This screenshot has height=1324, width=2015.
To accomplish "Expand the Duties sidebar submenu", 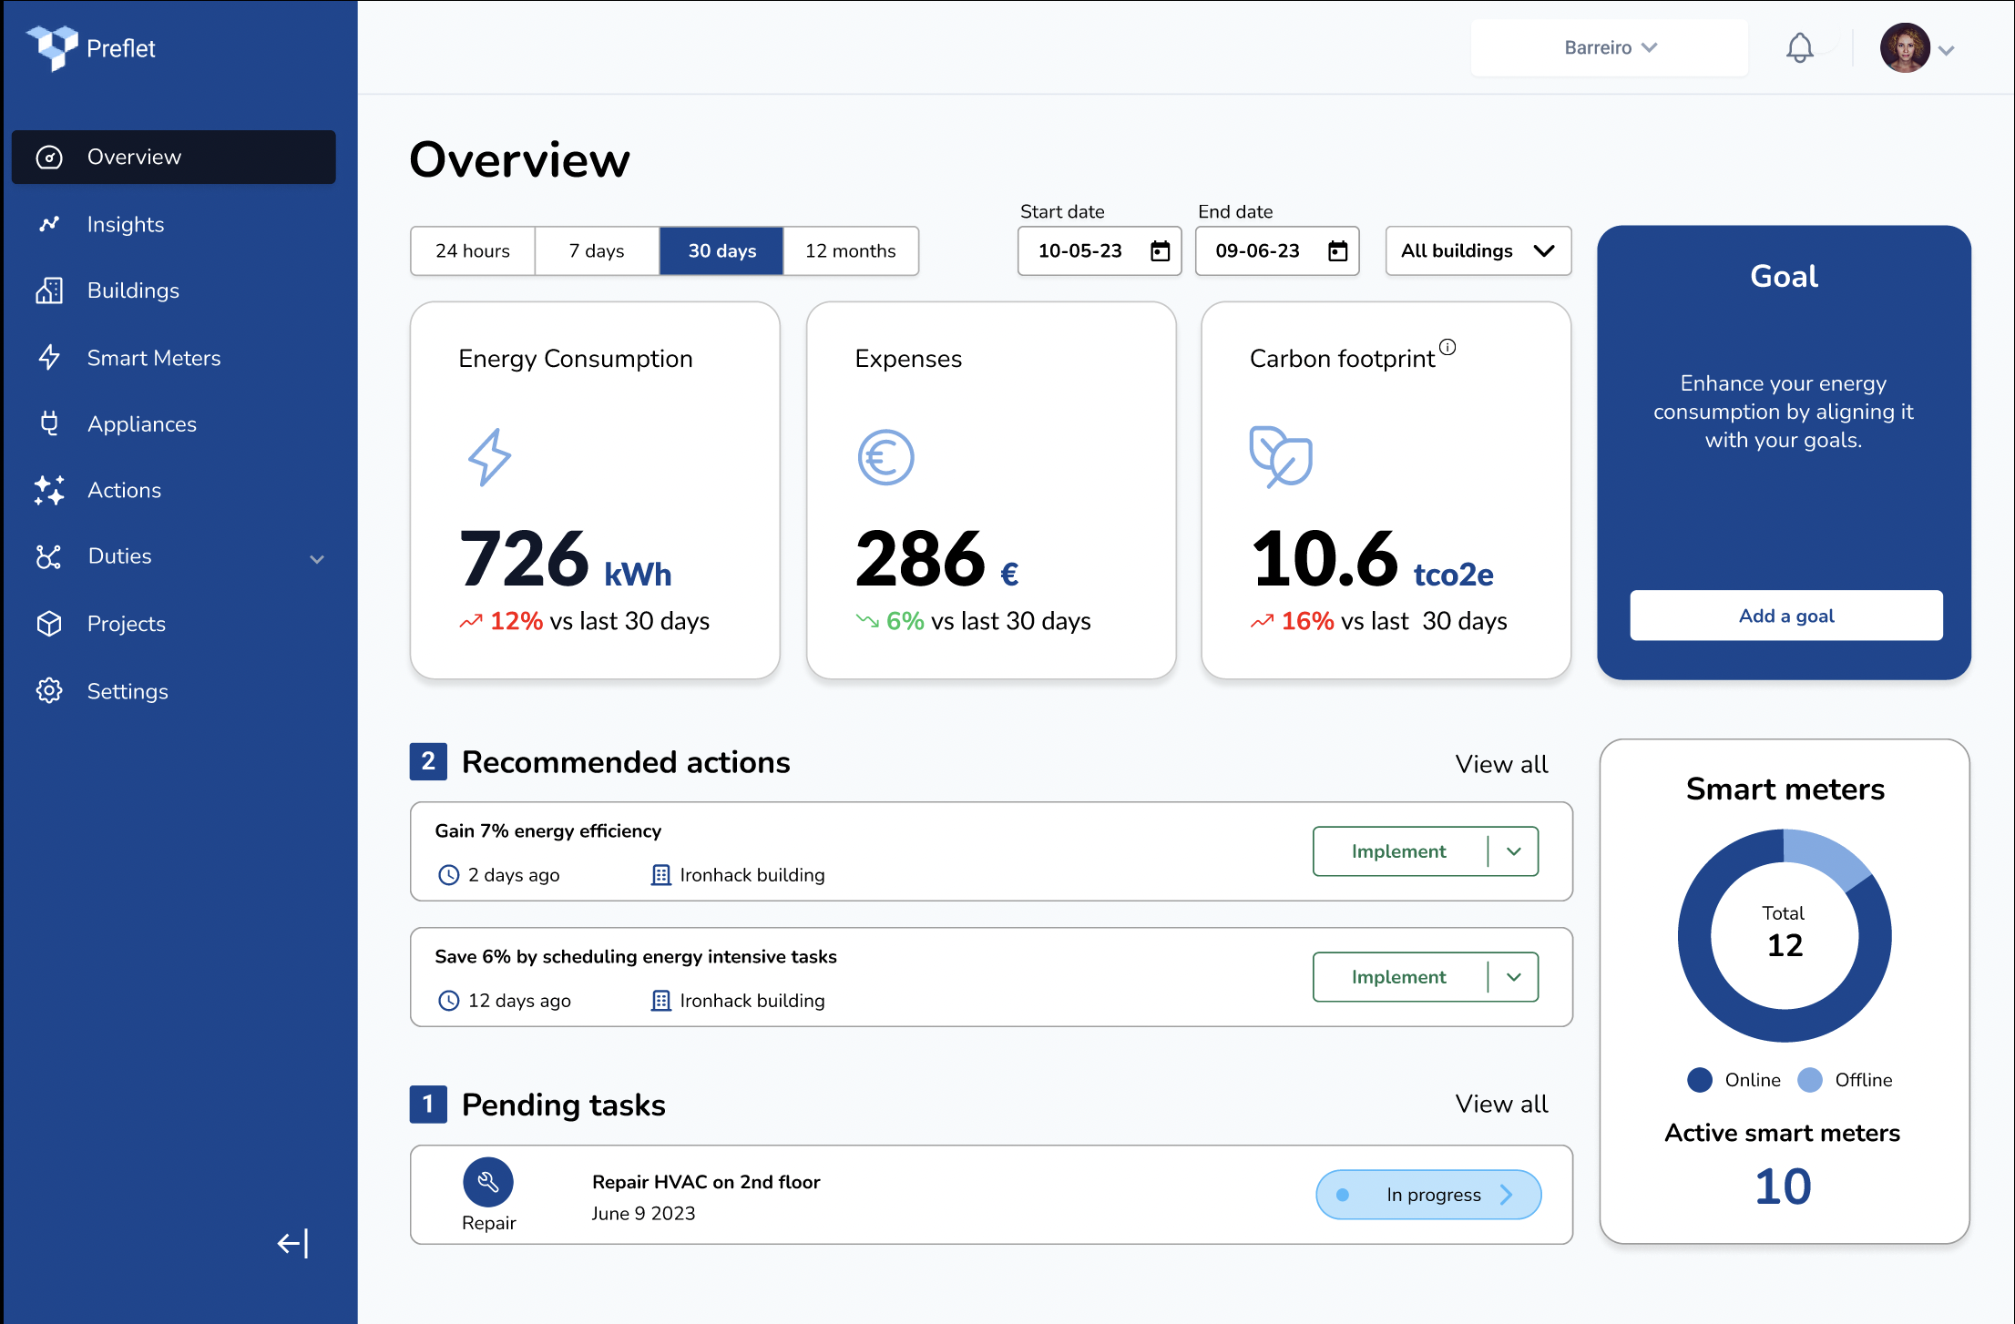I will (317, 558).
